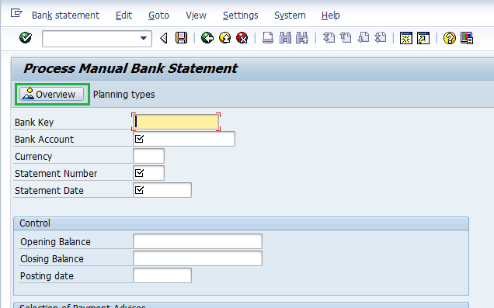Image resolution: width=494 pixels, height=308 pixels.
Task: Open the Customize Local Layout icon
Action: pos(467,38)
